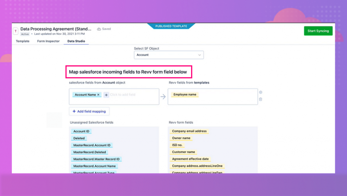Click Customer name form field
Screen dimensions: 347x196
[183, 152]
